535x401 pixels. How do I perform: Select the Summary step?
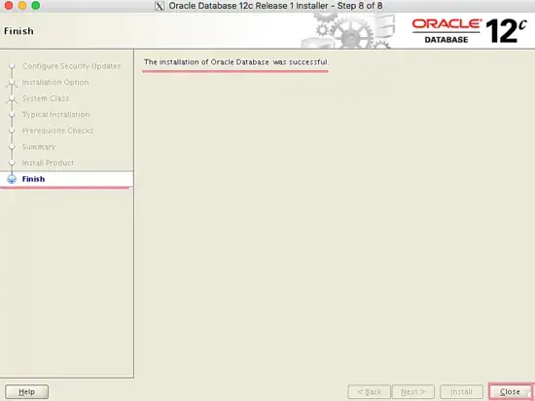click(x=39, y=147)
